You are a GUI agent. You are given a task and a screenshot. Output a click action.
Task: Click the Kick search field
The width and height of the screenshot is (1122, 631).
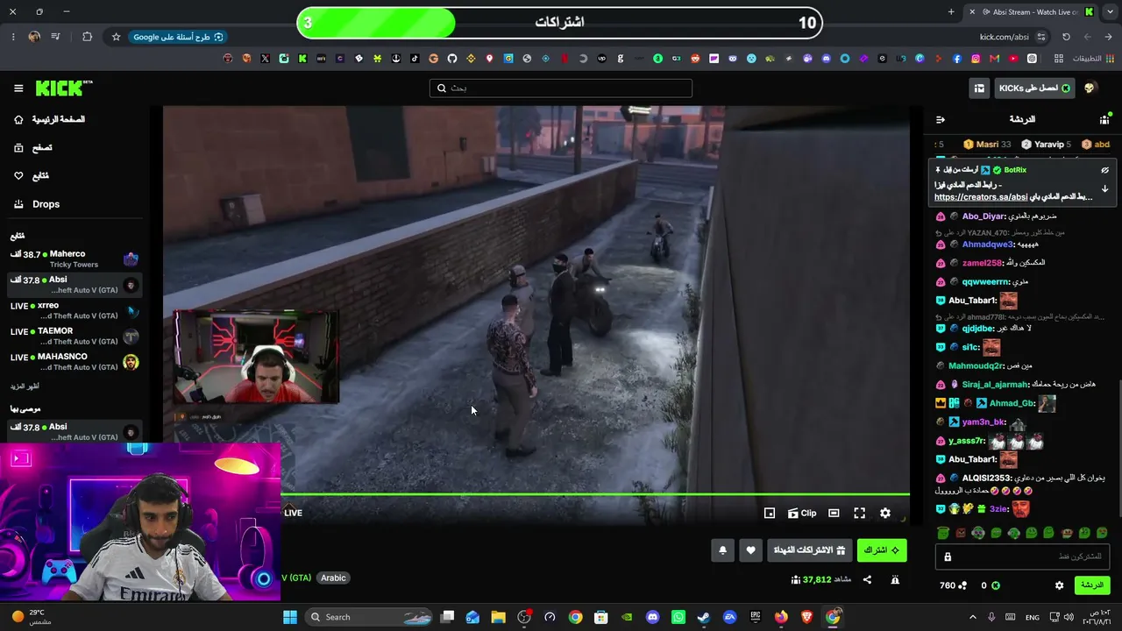[x=561, y=89]
